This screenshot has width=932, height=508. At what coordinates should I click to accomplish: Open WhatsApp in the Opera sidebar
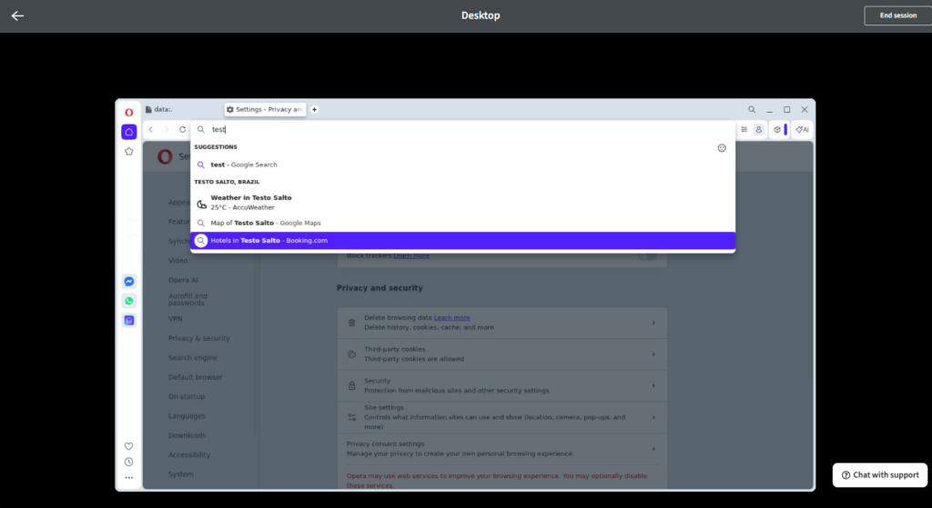[129, 301]
